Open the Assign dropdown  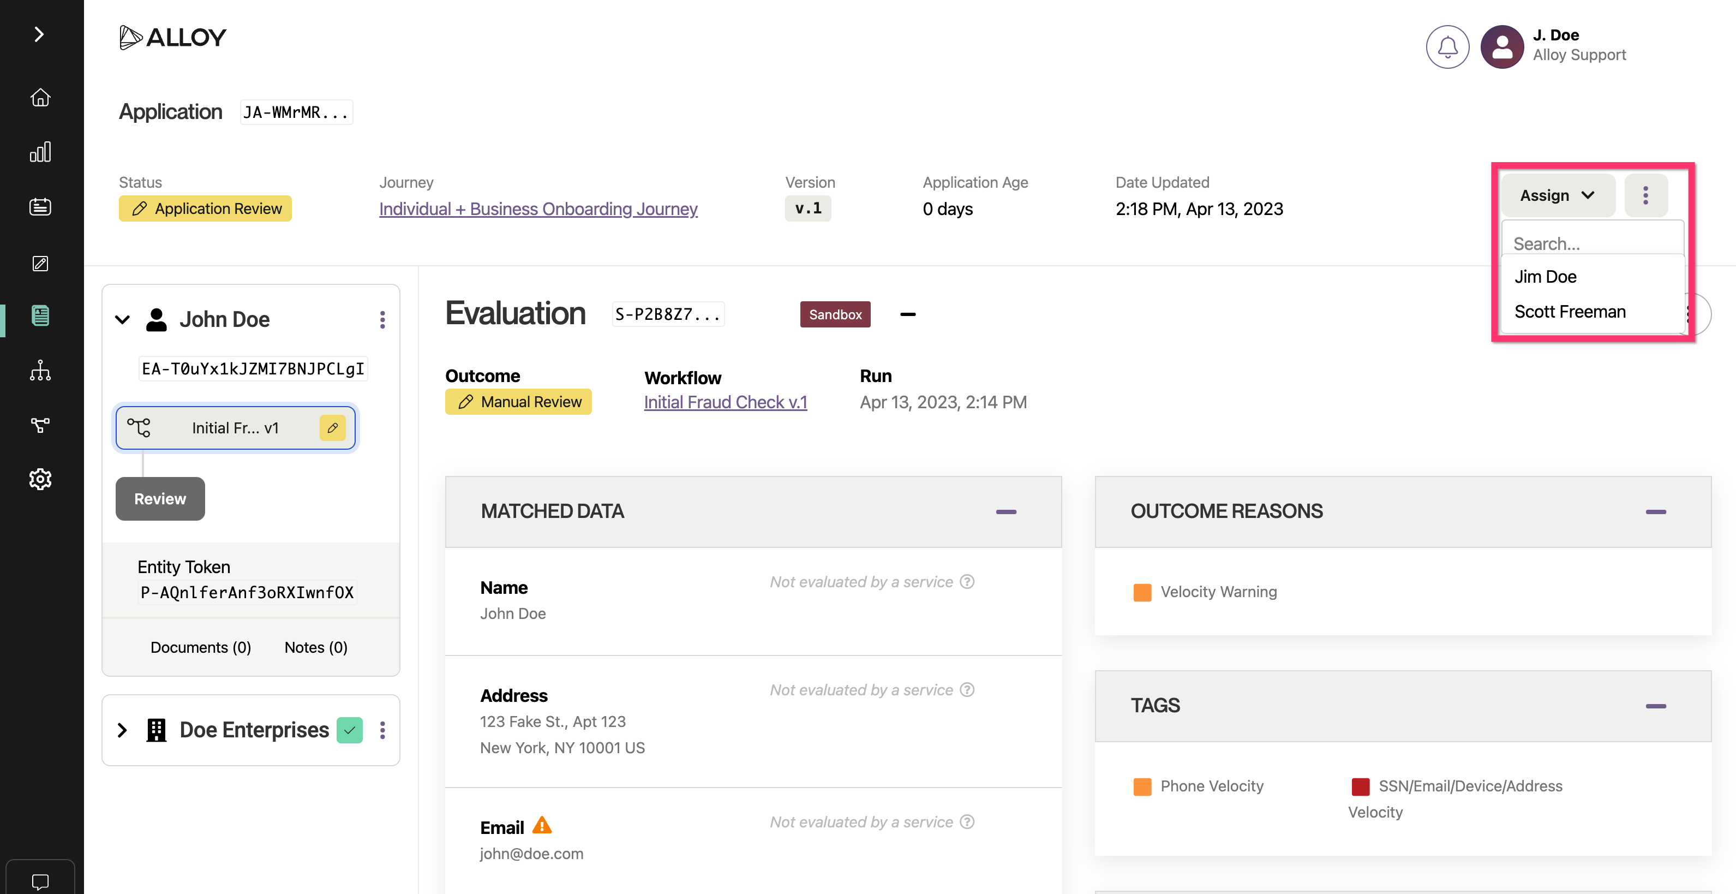[x=1558, y=195]
